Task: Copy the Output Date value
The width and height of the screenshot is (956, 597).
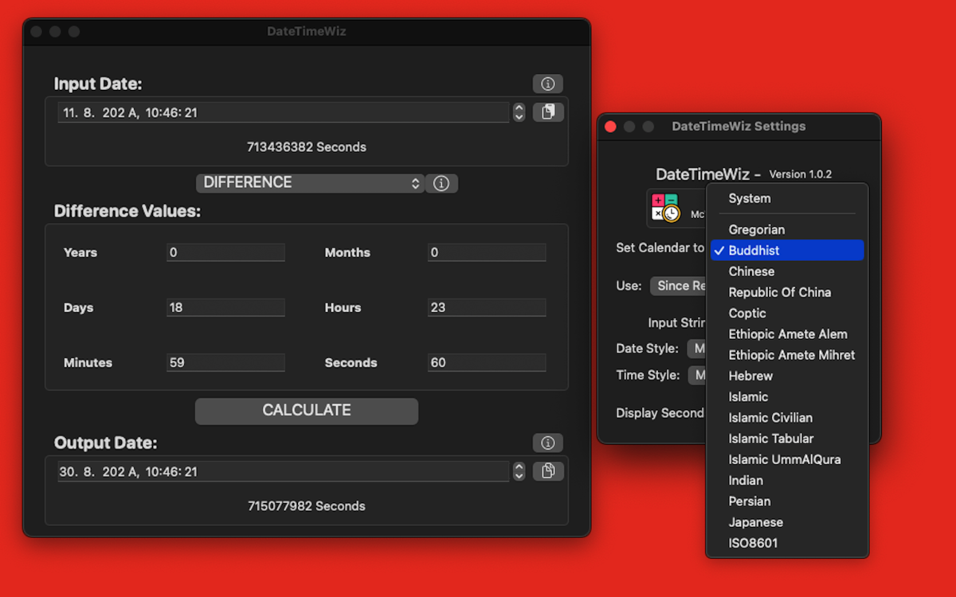Action: point(547,471)
